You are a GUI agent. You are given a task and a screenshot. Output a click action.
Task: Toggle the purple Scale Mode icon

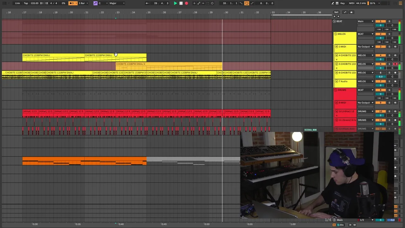[x=95, y=3]
